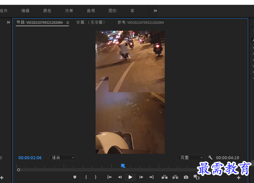
Task: Open the 效果 workspace tab
Action: tap(69, 11)
